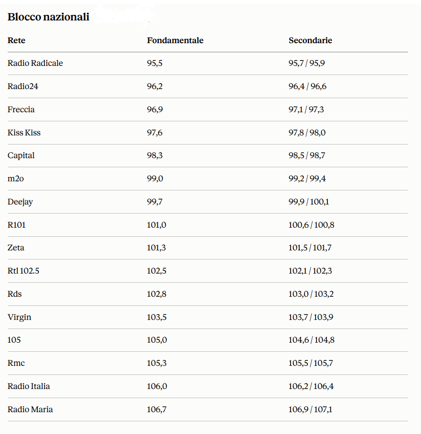Select the Radio Italia row name
The height and width of the screenshot is (434, 421).
click(29, 386)
